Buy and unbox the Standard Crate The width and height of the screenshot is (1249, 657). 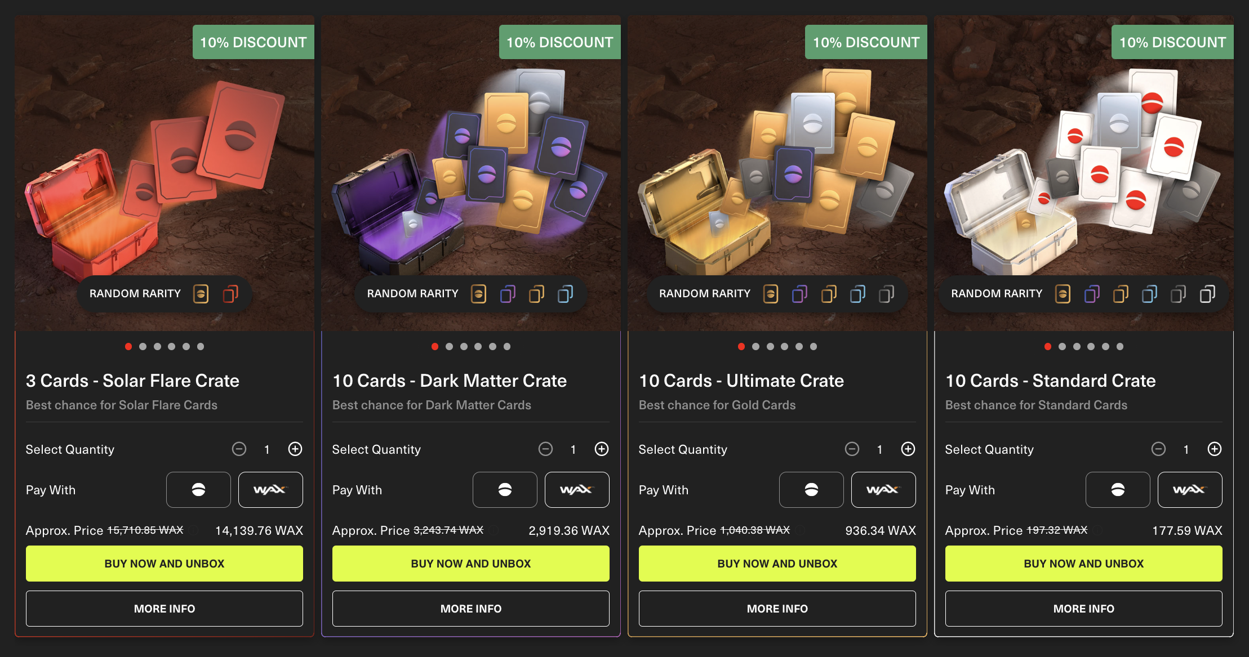[1084, 564]
